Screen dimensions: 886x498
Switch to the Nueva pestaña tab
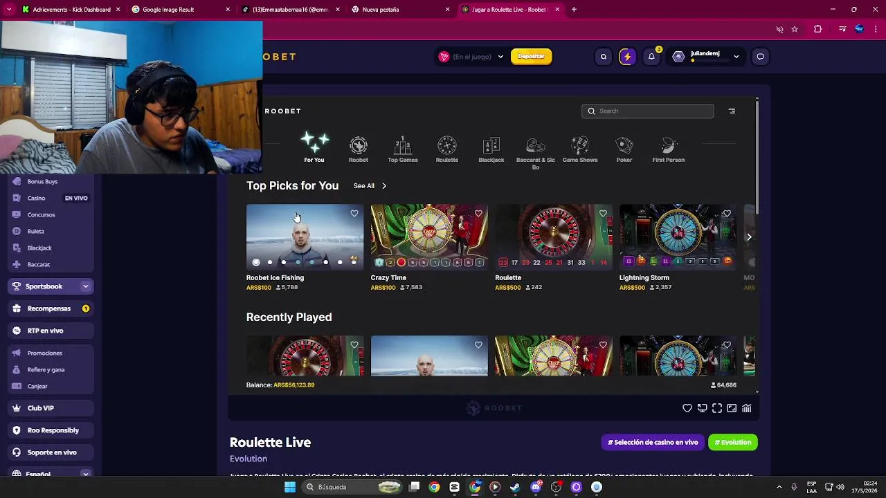tap(400, 10)
